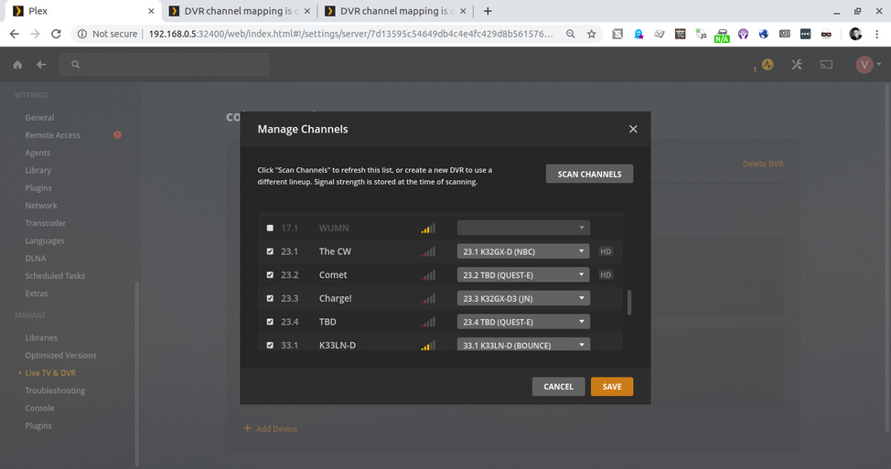Click the browser address bar URL
Viewport: 891px width, 469px height.
(x=350, y=34)
